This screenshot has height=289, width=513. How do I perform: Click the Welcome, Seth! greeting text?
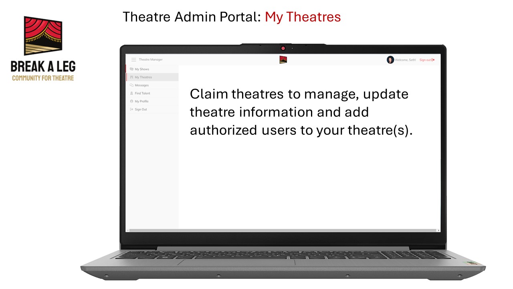(406, 60)
